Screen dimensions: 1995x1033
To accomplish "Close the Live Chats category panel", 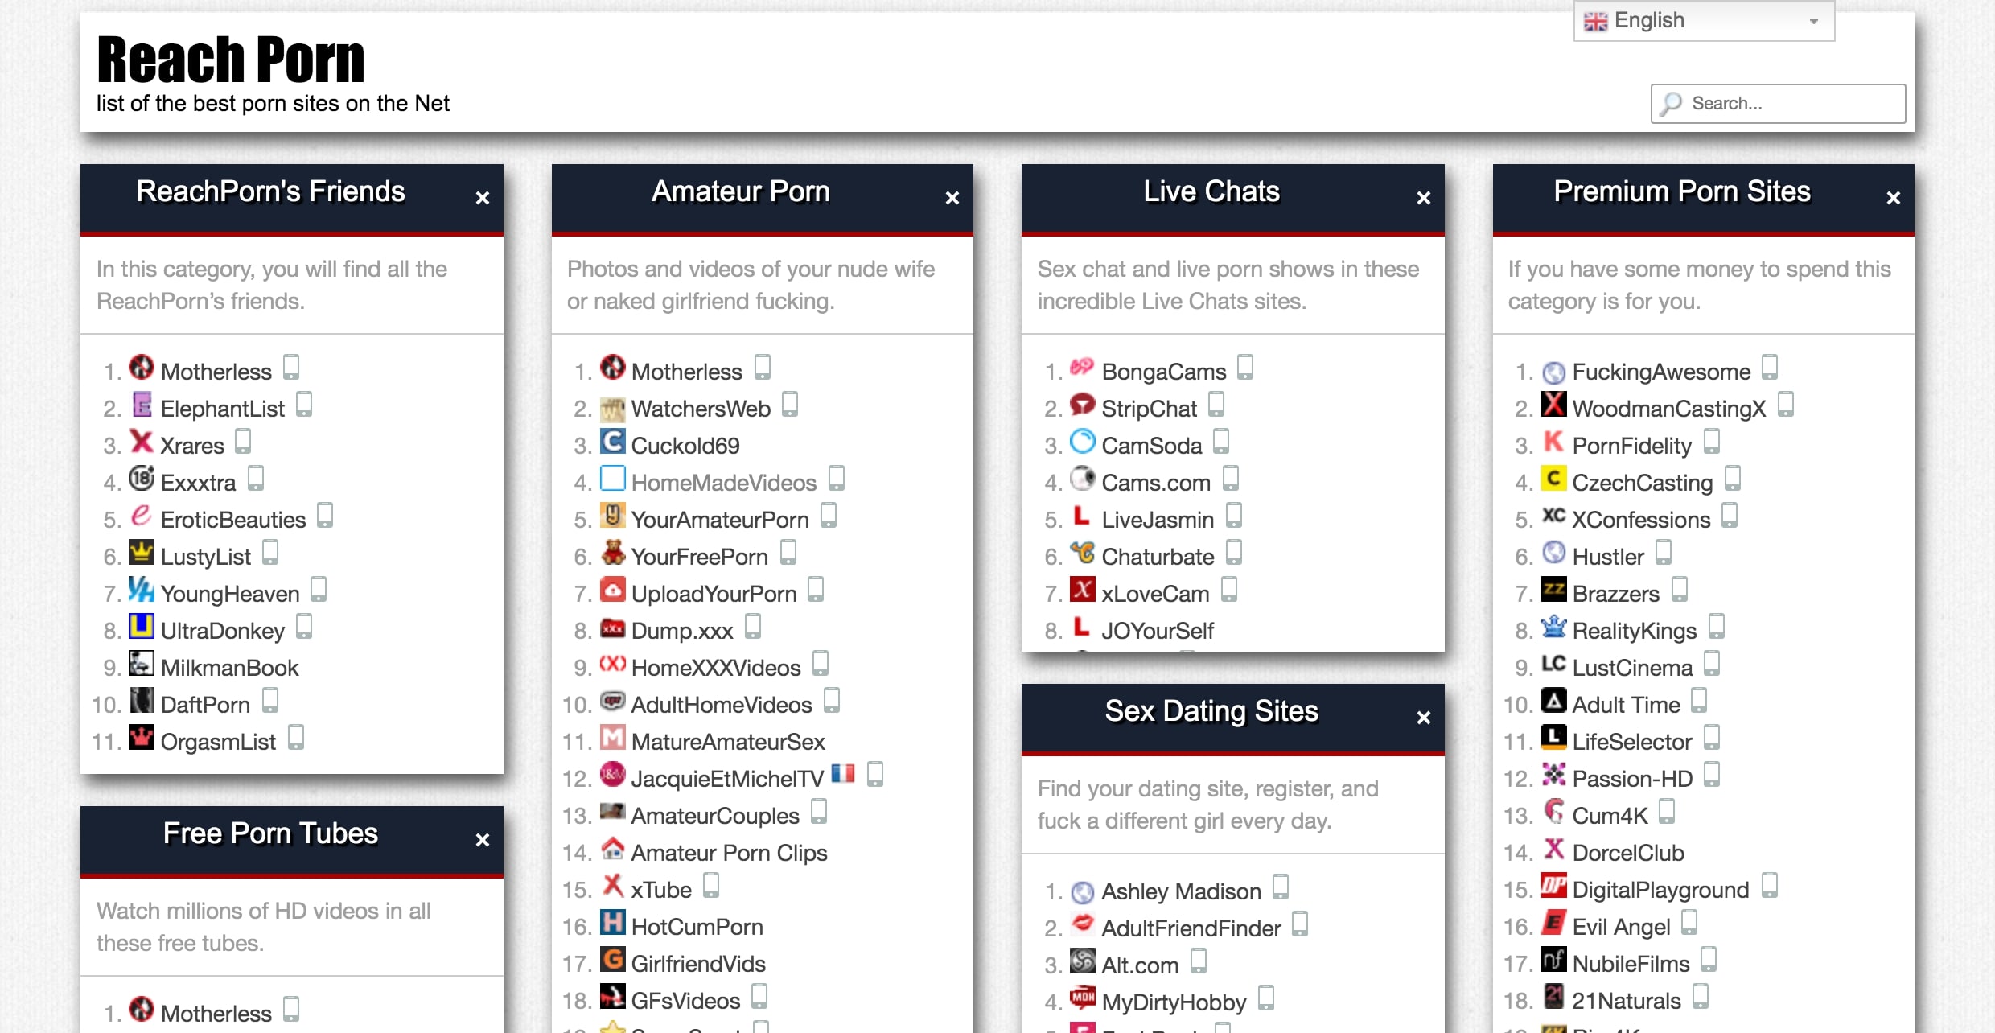I will tap(1421, 199).
